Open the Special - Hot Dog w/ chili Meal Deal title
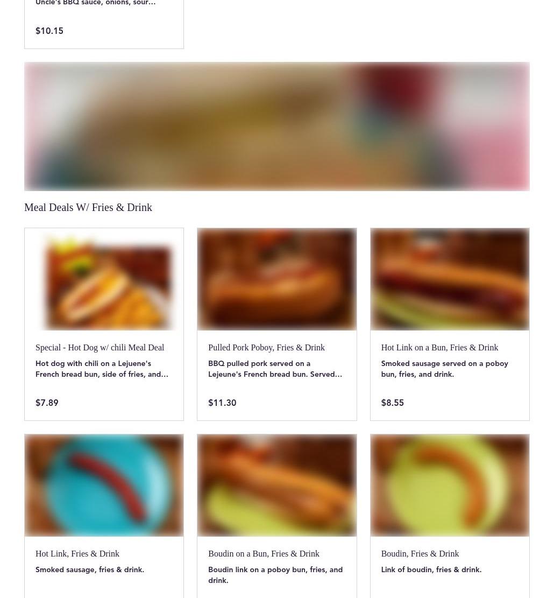This screenshot has height=598, width=554. pos(100,347)
